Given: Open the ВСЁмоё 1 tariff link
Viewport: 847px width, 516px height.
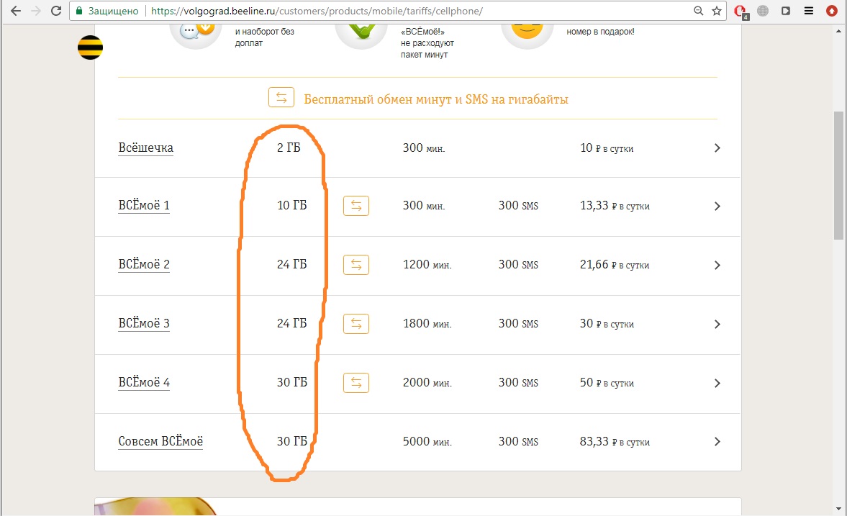Looking at the screenshot, I should 144,205.
